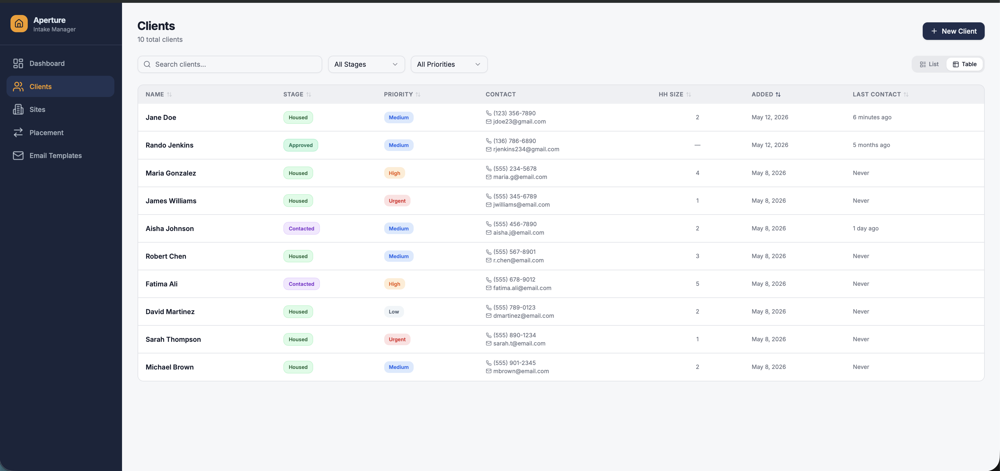Screen dimensions: 1000x471
Task: Sort by HH Size column arrows
Action: [x=688, y=95]
